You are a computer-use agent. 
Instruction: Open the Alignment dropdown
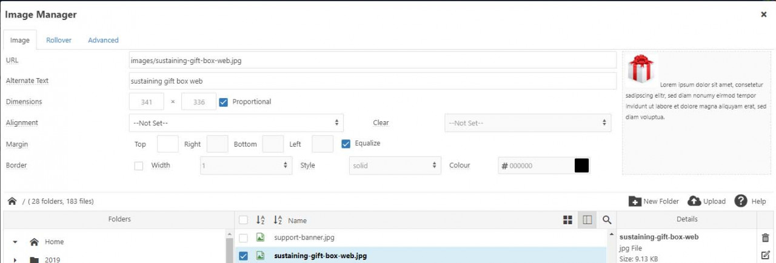pyautogui.click(x=236, y=123)
